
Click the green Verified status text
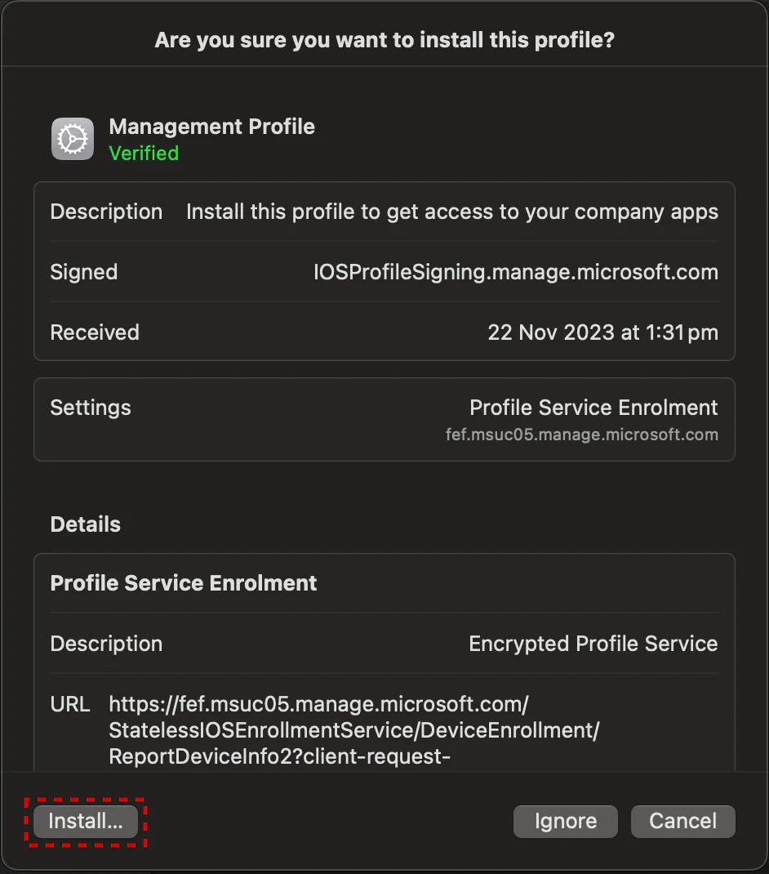tap(144, 154)
